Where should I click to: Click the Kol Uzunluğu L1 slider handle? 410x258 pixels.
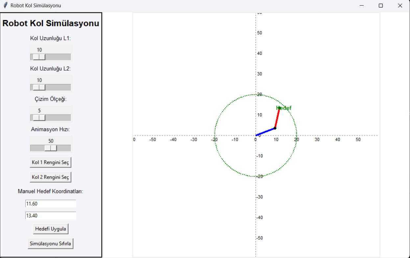(x=39, y=57)
